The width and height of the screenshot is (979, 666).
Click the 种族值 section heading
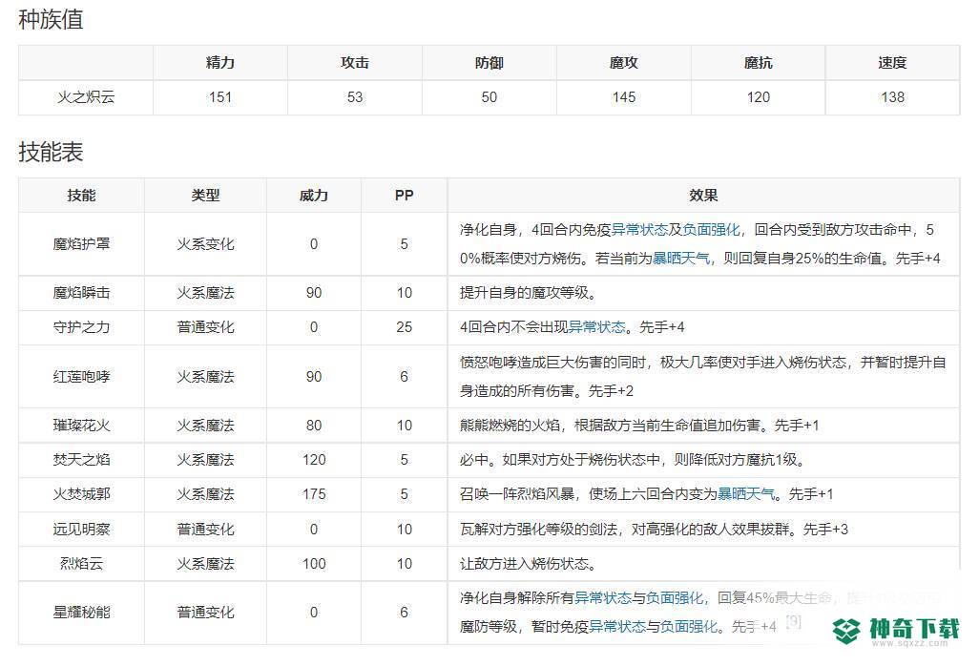pos(51,19)
